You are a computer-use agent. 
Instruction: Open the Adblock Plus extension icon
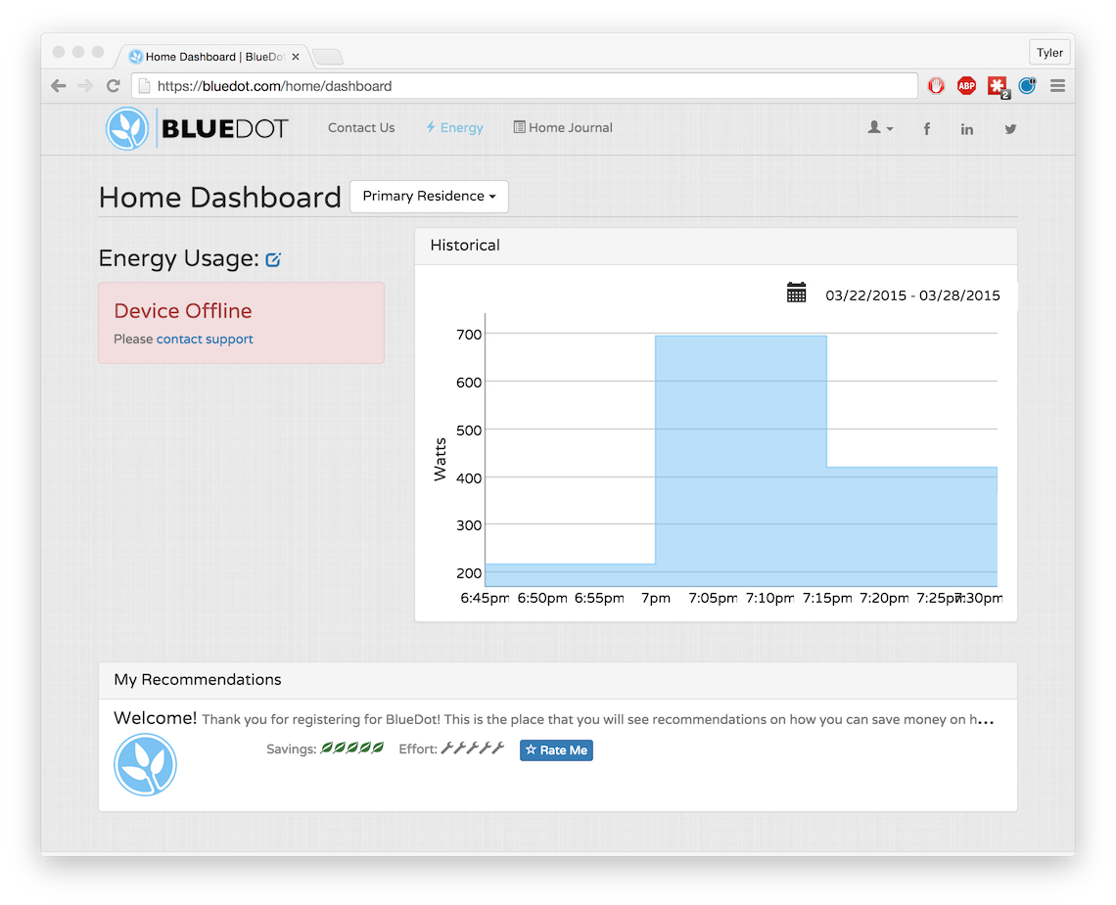click(966, 86)
